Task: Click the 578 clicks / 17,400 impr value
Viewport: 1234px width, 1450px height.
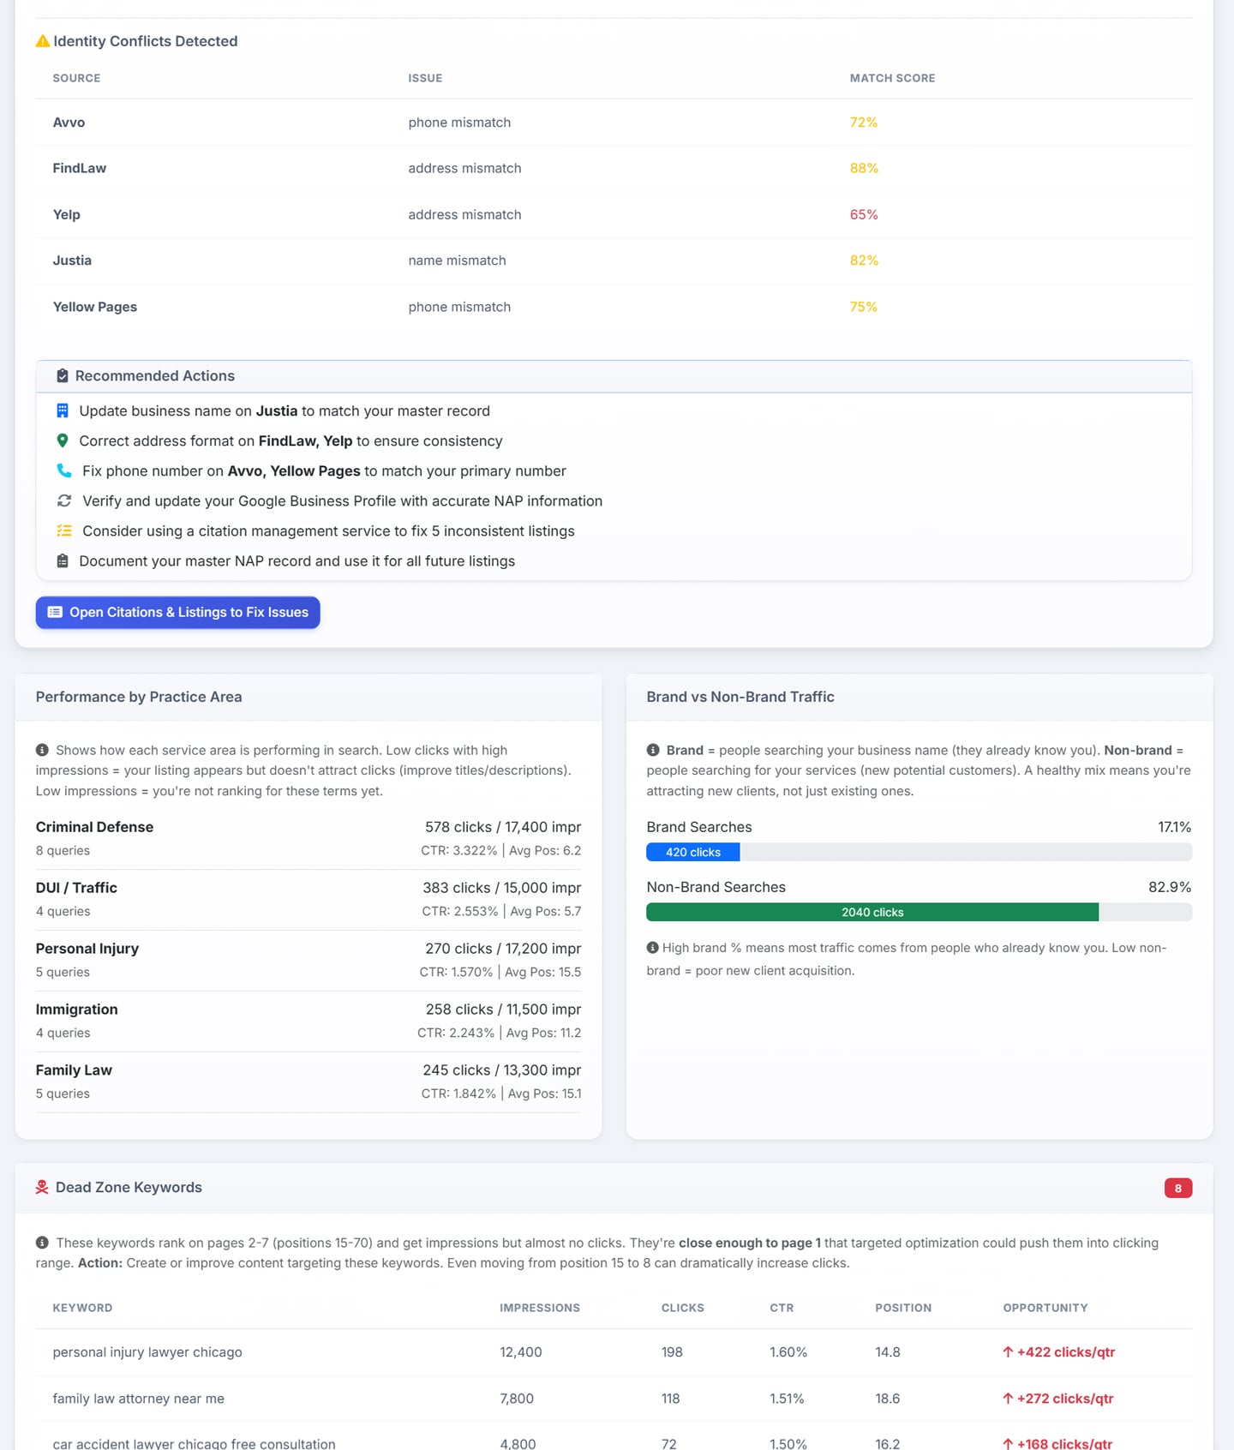Action: (503, 827)
